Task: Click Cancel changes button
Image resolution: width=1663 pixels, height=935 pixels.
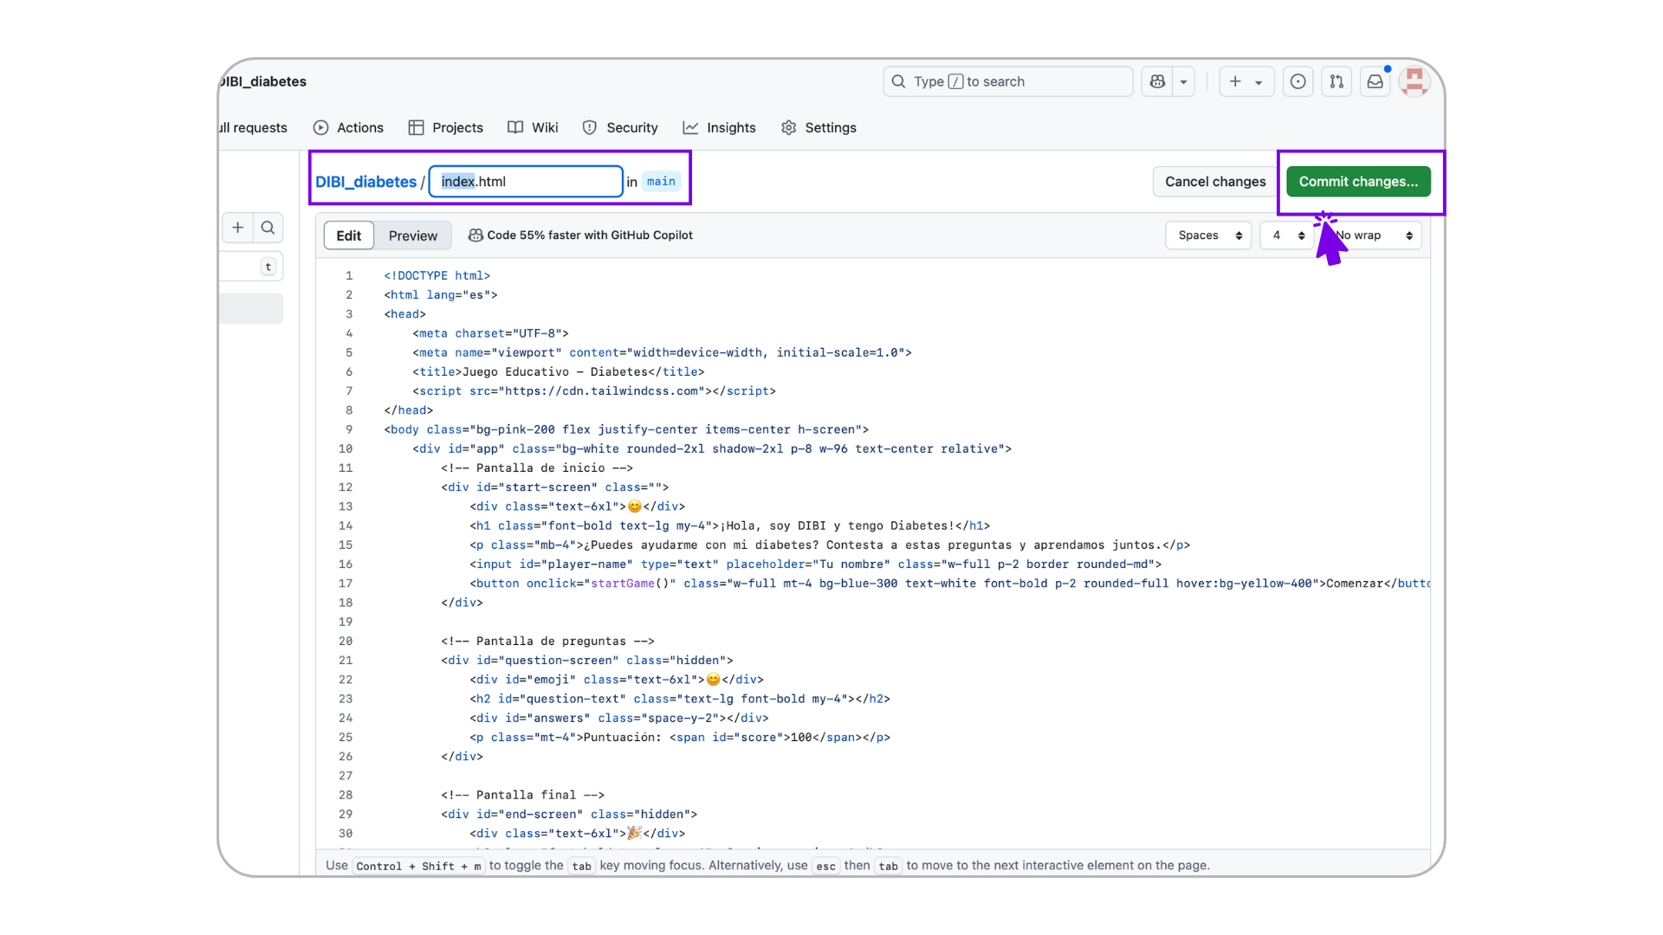Action: (1215, 182)
